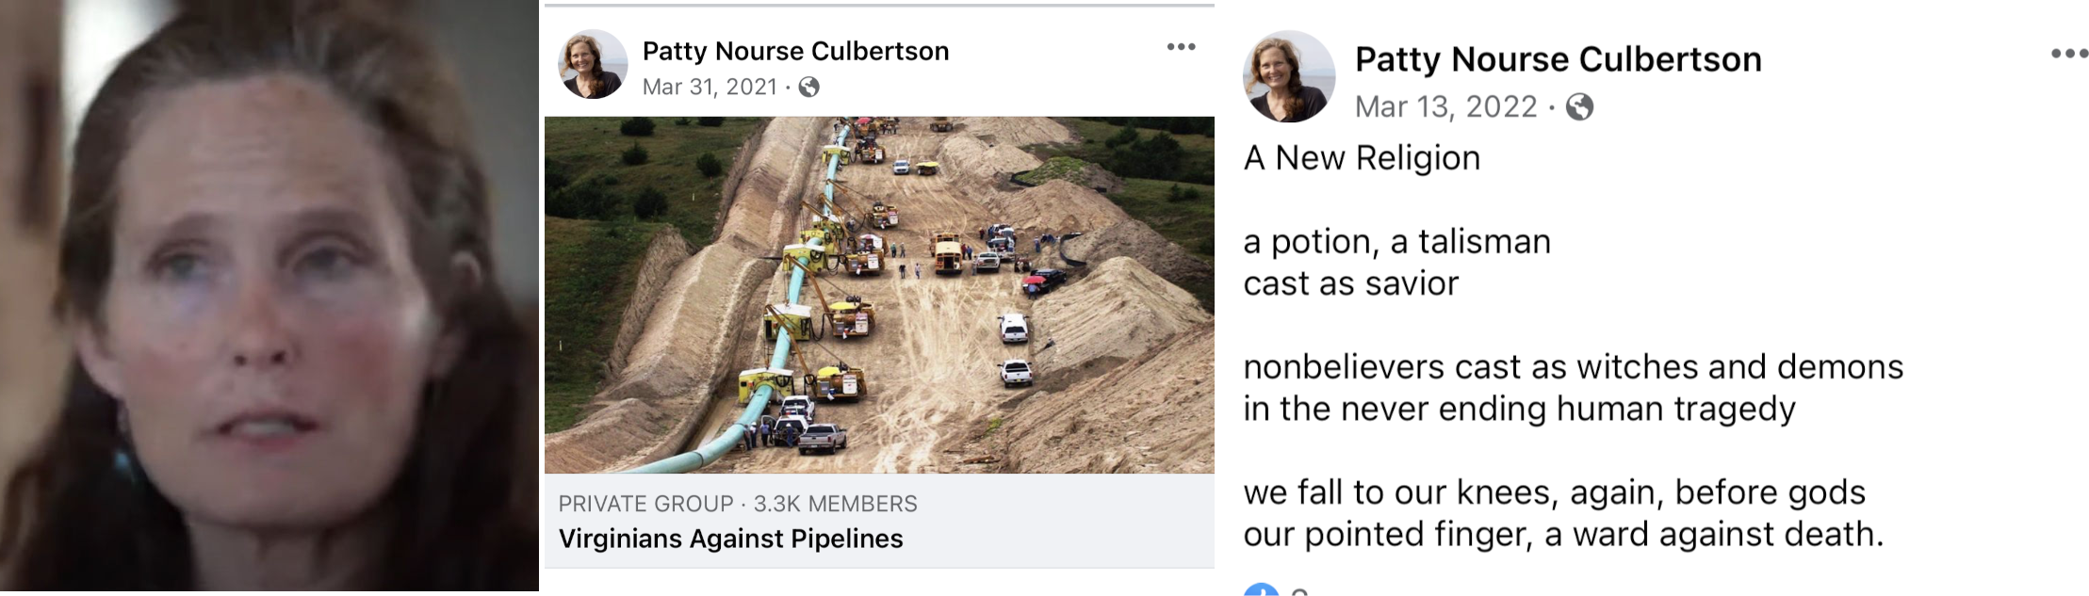Click the line ending 'a ward against death.'
The width and height of the screenshot is (2089, 596).
click(1562, 535)
